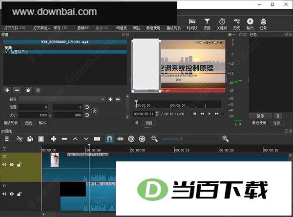Click Open File (打开文件) in toolbar
The height and width of the screenshot is (217, 293).
coord(15,28)
